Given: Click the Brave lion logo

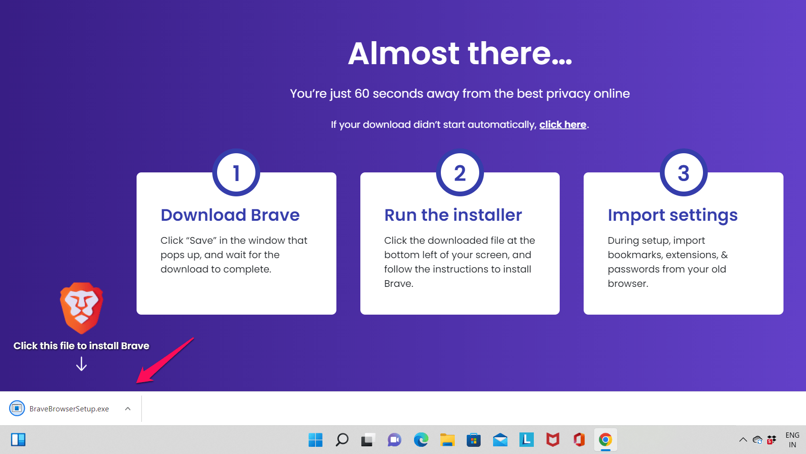Looking at the screenshot, I should point(81,307).
